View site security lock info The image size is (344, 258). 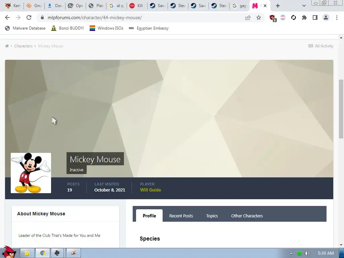42,17
